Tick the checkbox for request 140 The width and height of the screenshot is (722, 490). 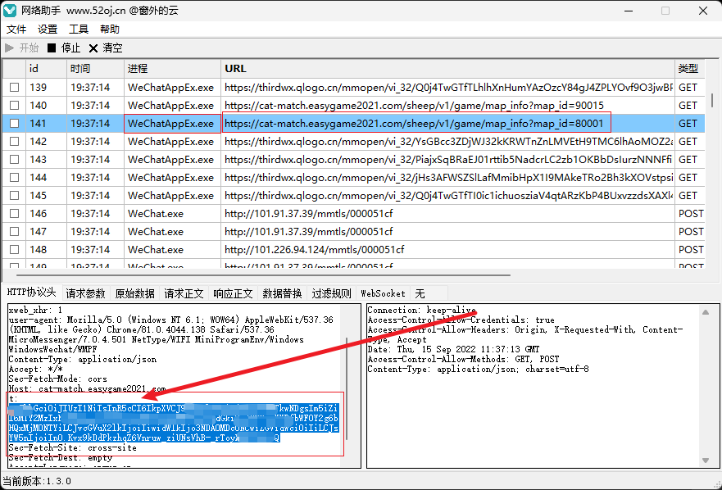pyautogui.click(x=15, y=106)
